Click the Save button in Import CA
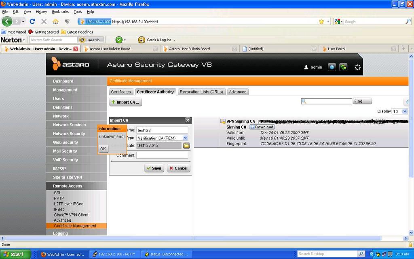This screenshot has width=414, height=259. tap(154, 168)
